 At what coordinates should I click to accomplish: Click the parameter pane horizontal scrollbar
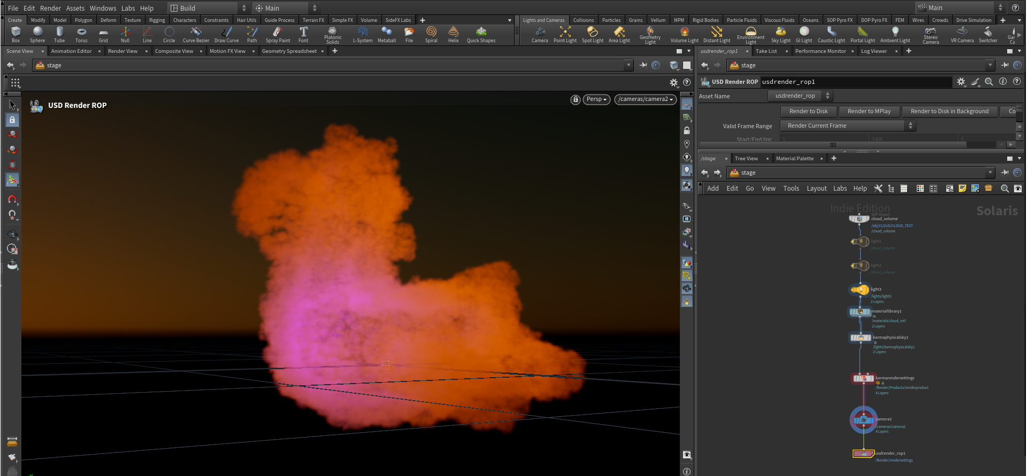click(840, 145)
